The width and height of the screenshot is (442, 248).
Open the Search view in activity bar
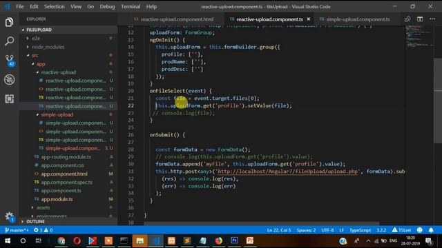click(x=9, y=41)
